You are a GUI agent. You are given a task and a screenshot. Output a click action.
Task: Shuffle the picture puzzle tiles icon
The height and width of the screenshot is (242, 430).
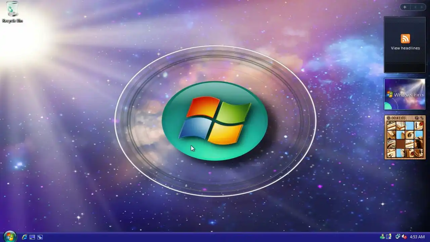(422, 118)
